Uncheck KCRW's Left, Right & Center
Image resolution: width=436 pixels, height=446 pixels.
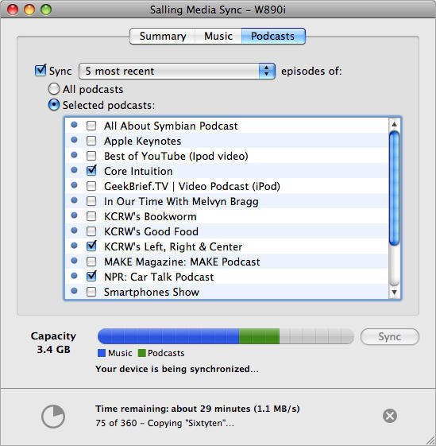(x=91, y=246)
